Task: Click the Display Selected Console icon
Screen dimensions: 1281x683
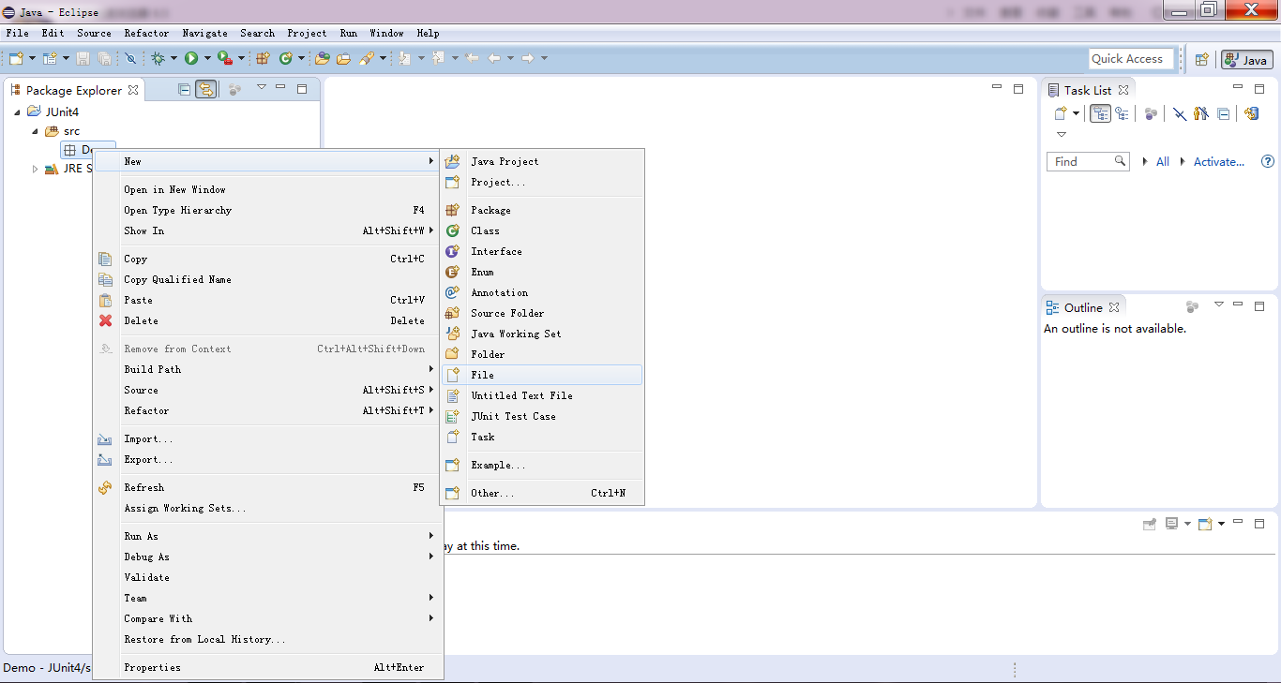Action: (1171, 524)
